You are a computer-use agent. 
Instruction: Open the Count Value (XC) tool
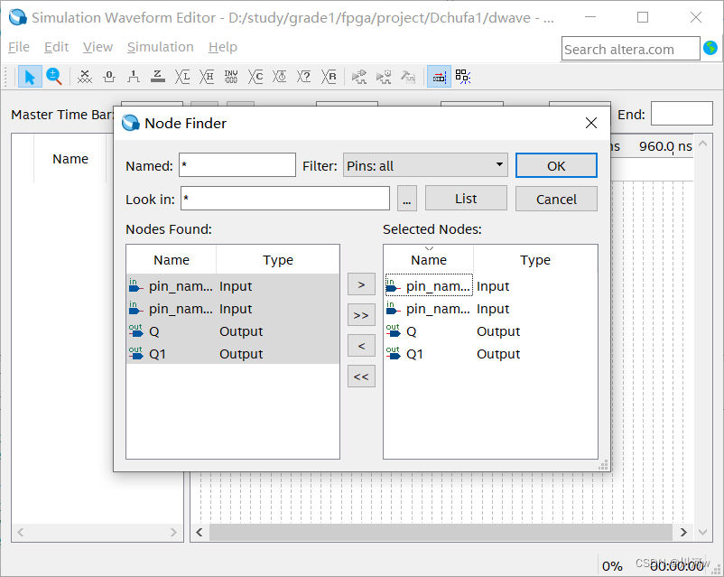pos(255,77)
